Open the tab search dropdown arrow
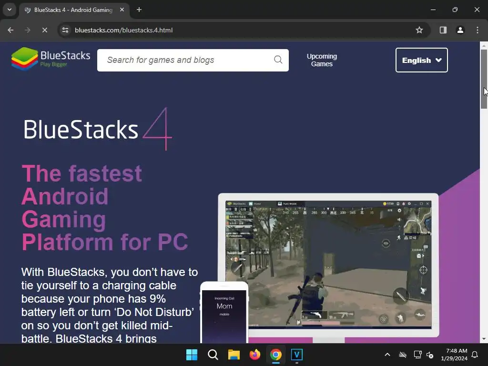Screen dimensions: 488x366 (x=10, y=10)
